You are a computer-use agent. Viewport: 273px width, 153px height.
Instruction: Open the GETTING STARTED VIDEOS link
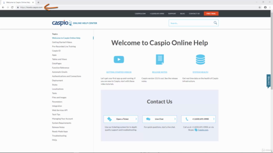pos(119,72)
